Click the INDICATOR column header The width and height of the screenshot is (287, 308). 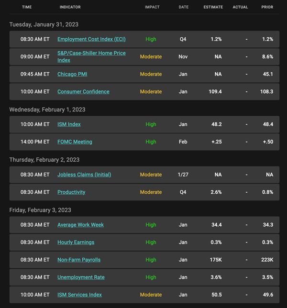coord(70,7)
